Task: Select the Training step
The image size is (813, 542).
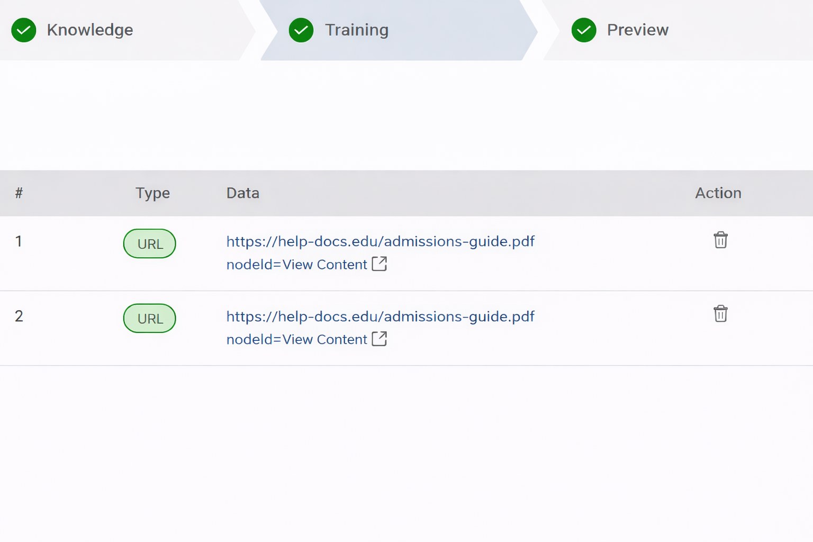Action: point(357,30)
